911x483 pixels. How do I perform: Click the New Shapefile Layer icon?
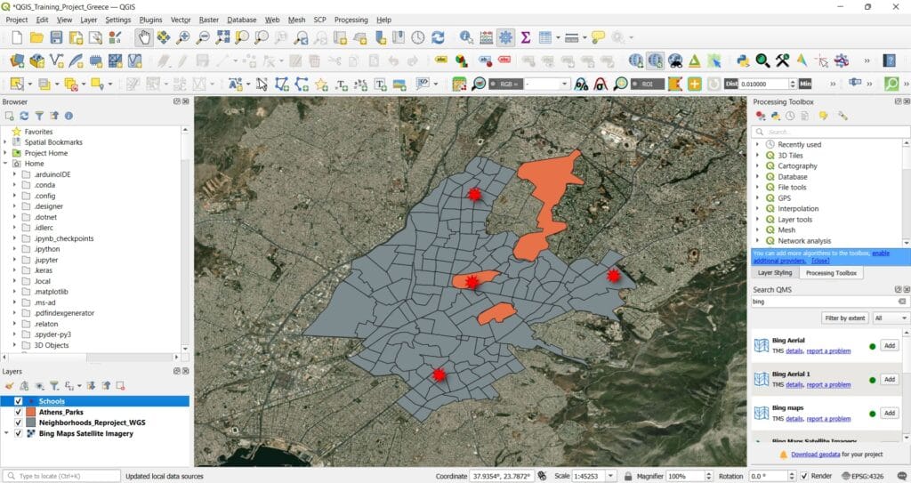click(56, 60)
